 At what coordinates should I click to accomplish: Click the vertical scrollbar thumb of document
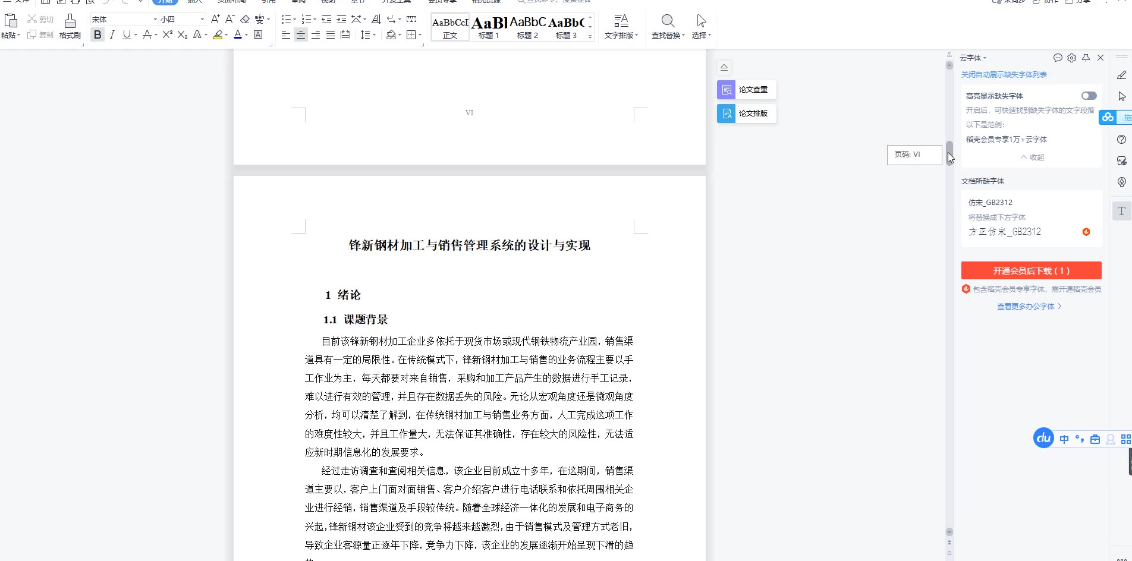coord(949,147)
